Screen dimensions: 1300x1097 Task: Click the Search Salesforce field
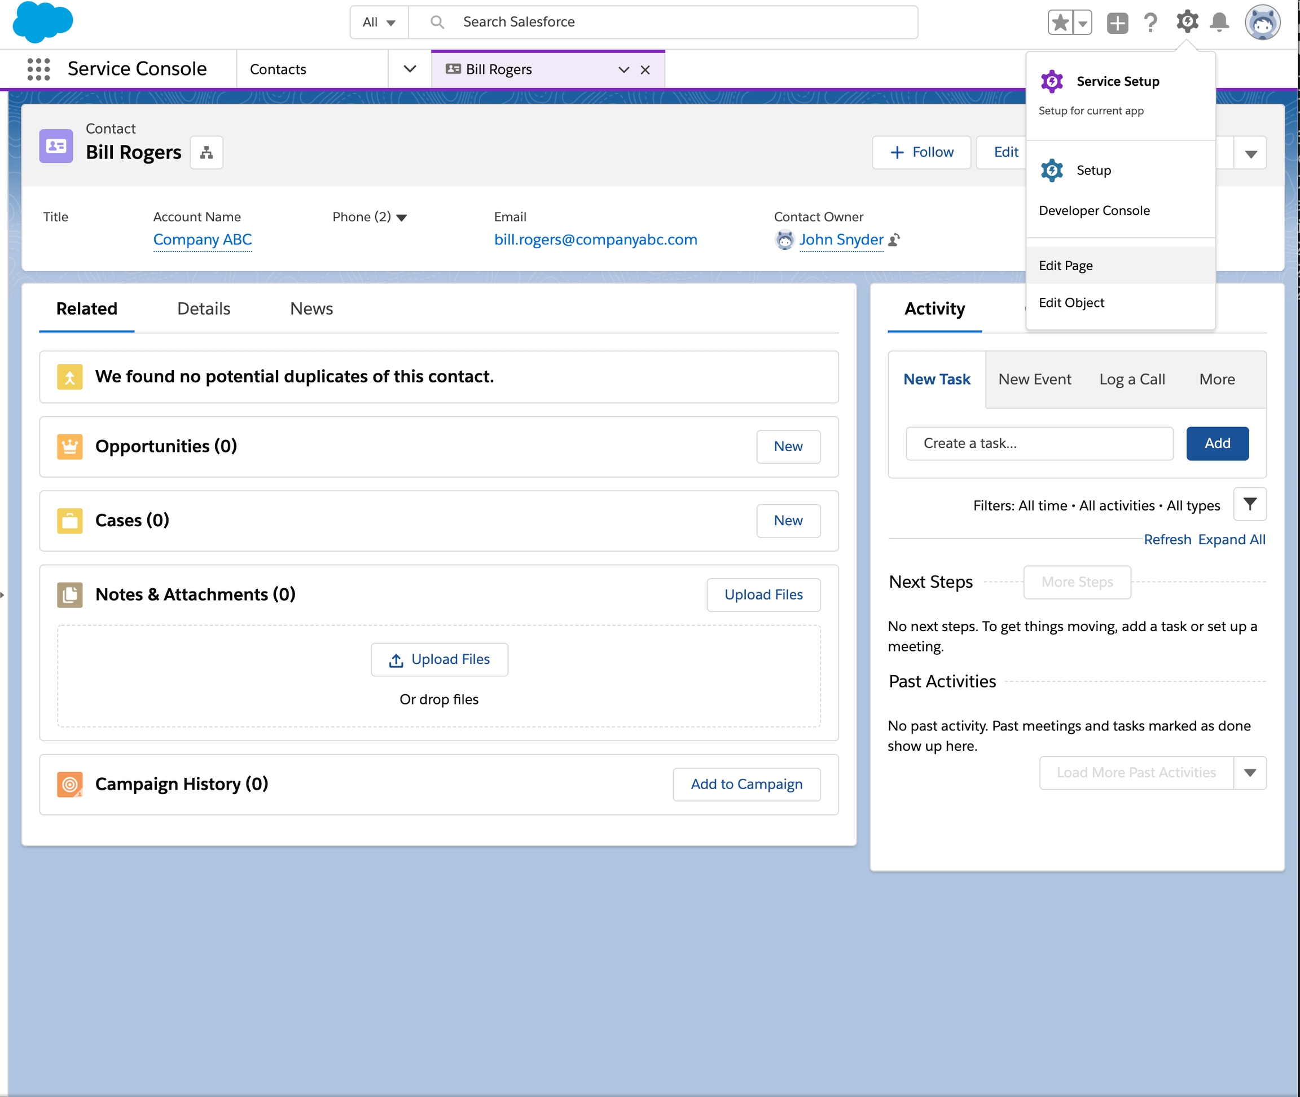pyautogui.click(x=663, y=23)
